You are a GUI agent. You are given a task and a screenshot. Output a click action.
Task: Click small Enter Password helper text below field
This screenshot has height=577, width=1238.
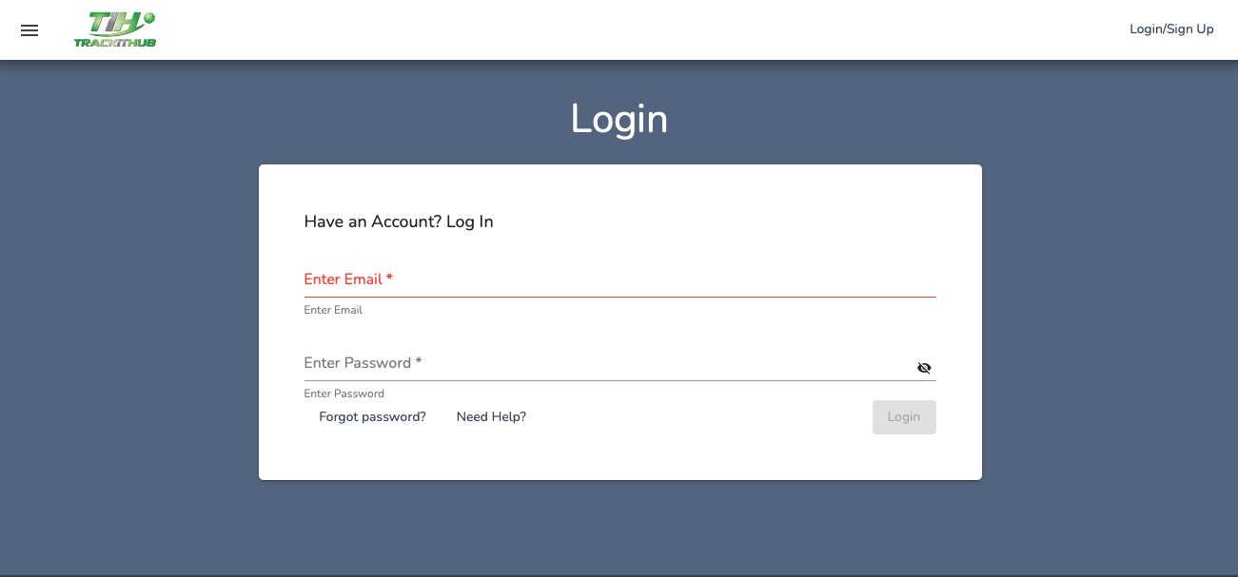(x=344, y=394)
